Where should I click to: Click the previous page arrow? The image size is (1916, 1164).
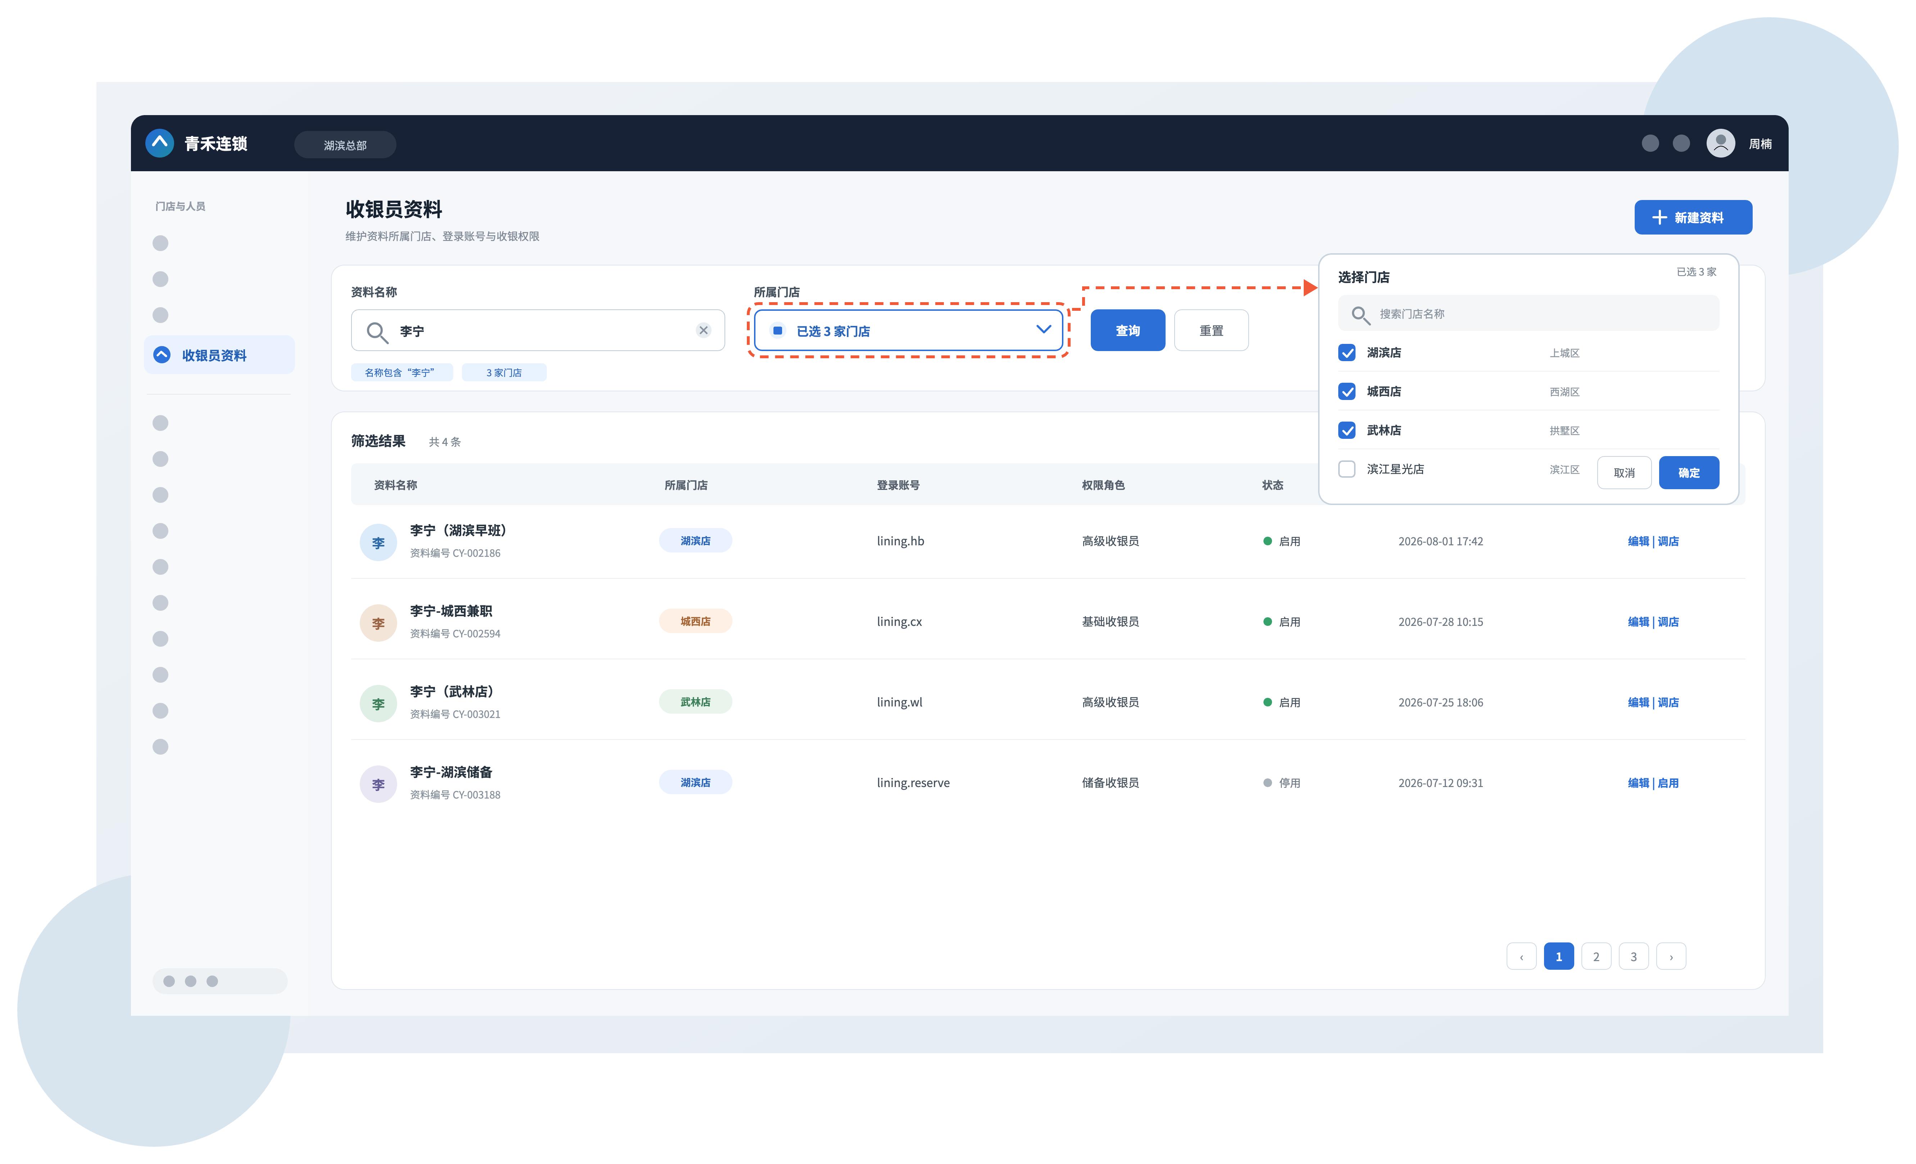[1521, 956]
